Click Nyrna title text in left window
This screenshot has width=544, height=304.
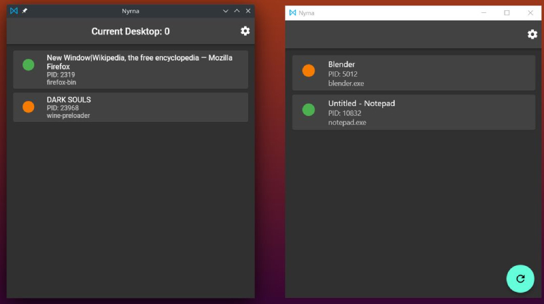(131, 11)
